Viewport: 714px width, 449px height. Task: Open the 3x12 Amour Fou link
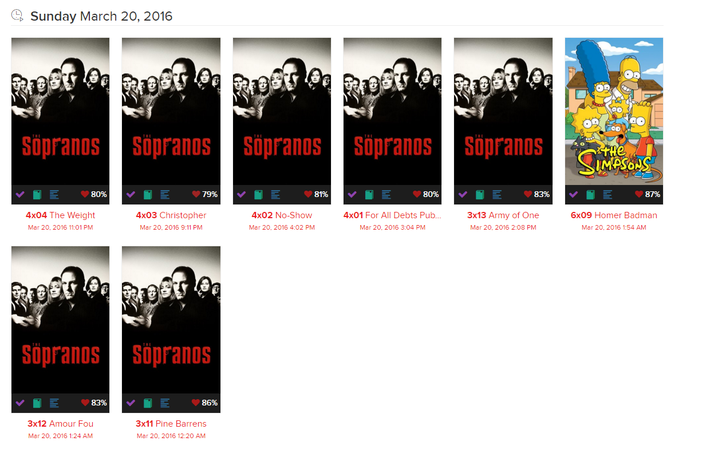click(x=61, y=424)
